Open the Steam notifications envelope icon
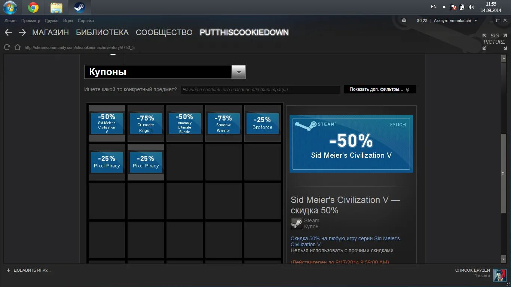 click(x=404, y=21)
